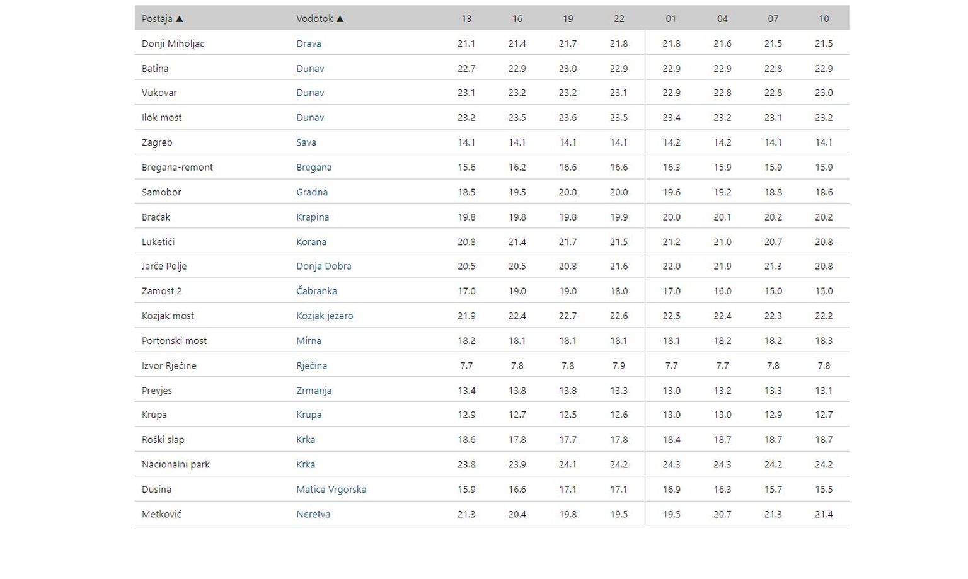Screen dimensions: 968x579
Task: Open the Rječina watercourse link
Action: [x=311, y=365]
